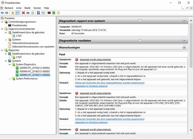Collapse Gedefinieerd door de gebruiker under Rapporten
Viewport: 193px width, 139px height.
click(x=6, y=54)
